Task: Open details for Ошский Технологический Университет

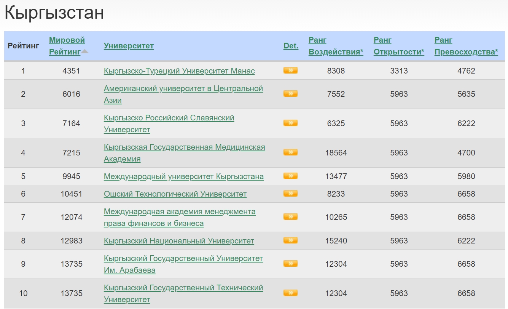Action: click(290, 193)
